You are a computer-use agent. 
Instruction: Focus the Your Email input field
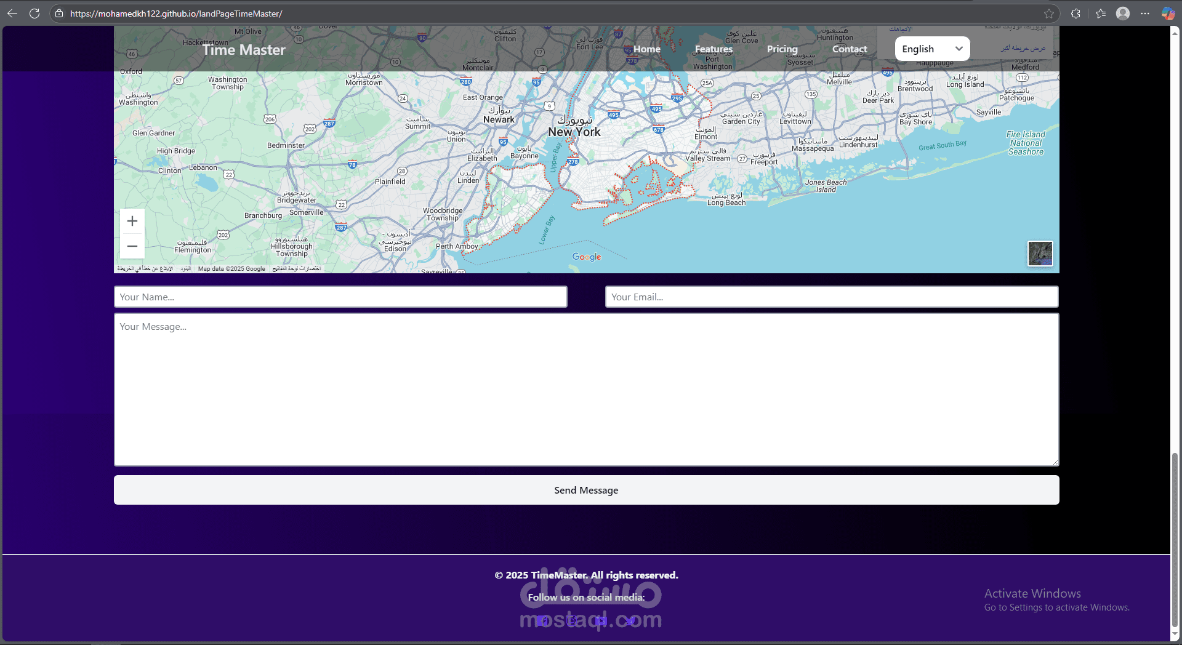pos(832,297)
